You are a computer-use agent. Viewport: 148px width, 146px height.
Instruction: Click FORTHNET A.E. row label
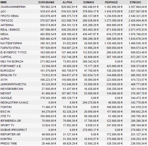pos(11,66)
